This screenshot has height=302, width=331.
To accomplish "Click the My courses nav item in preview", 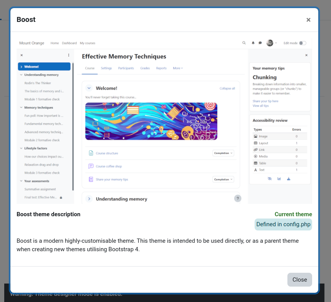I will 88,43.
